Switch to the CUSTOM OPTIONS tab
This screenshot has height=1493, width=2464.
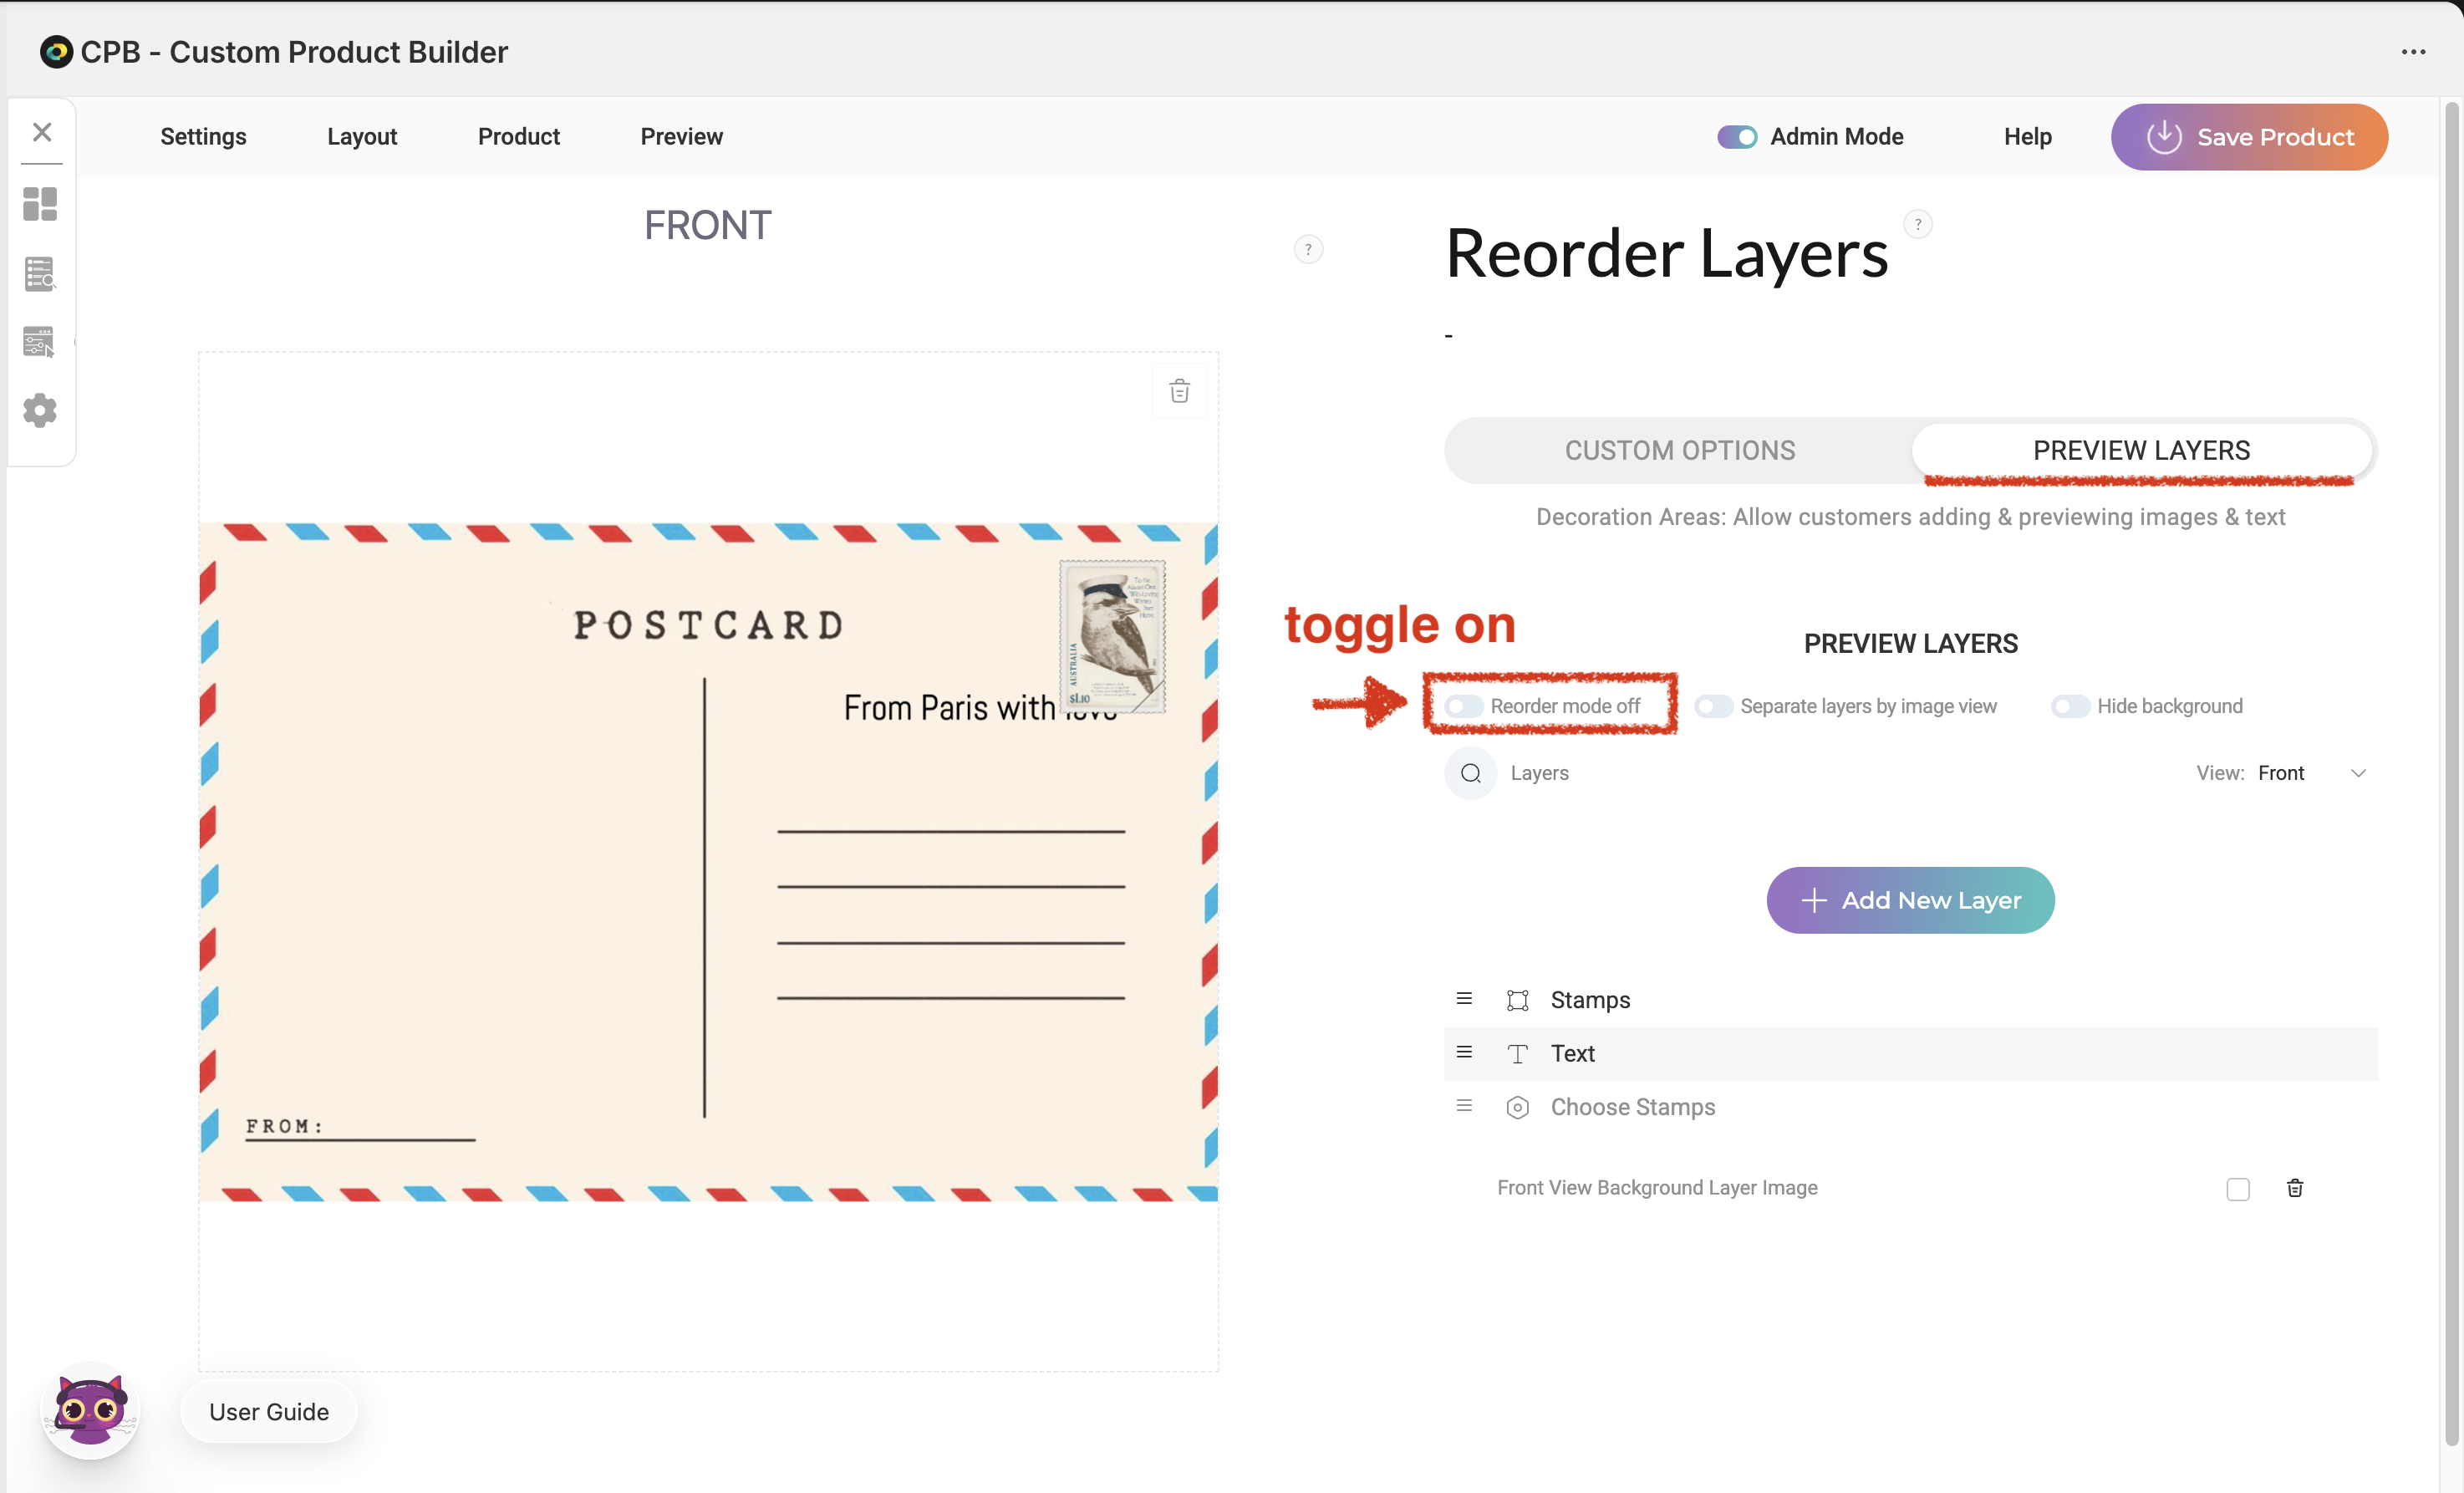[1680, 451]
